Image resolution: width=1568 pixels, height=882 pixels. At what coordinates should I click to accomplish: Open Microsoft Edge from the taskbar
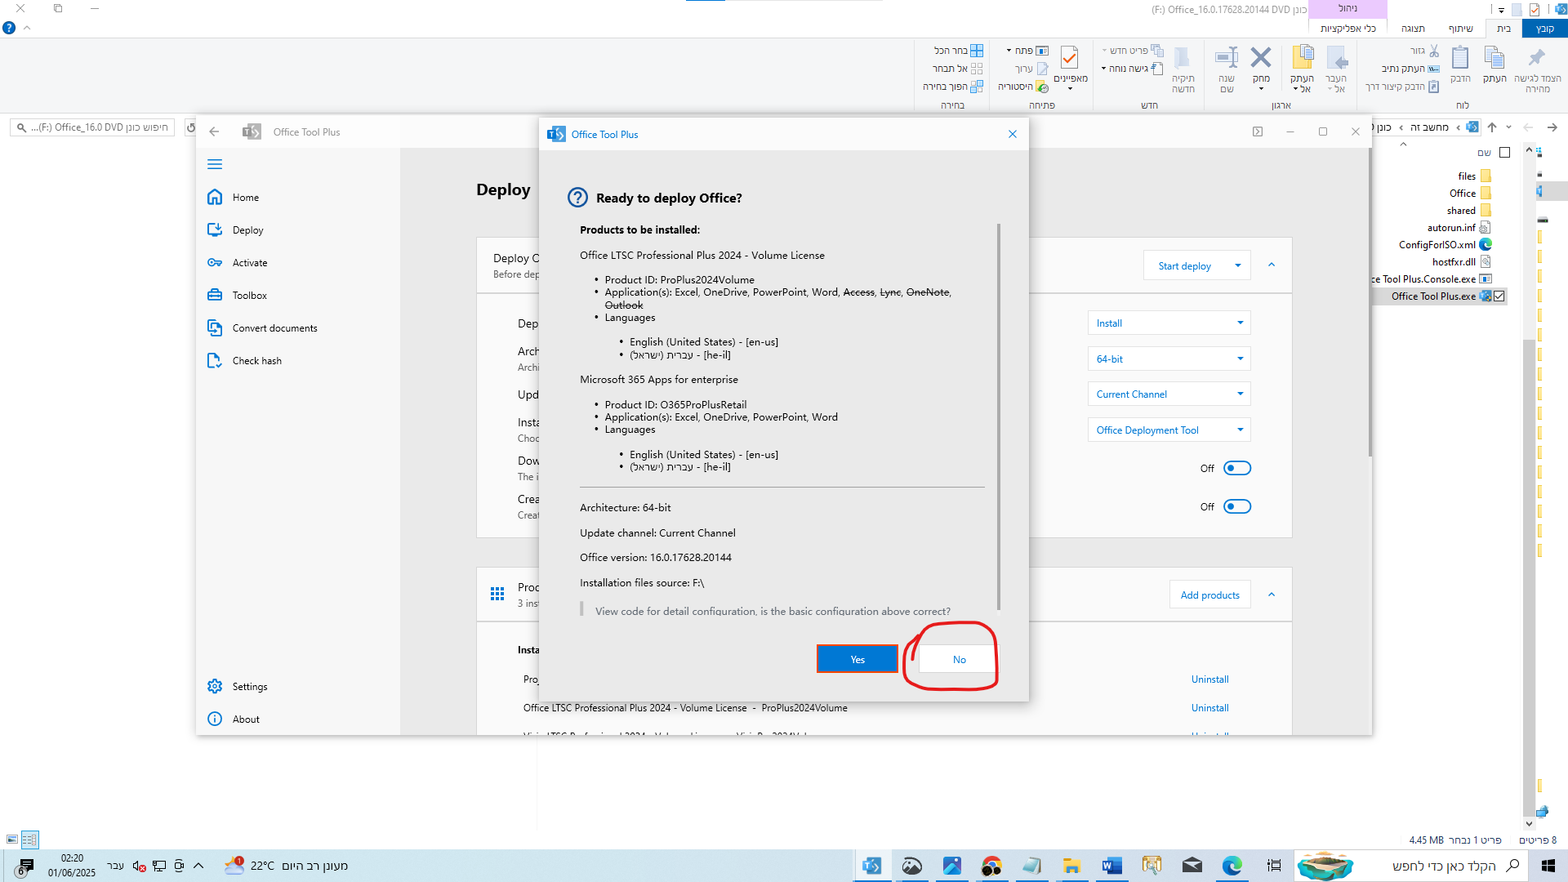click(1232, 866)
